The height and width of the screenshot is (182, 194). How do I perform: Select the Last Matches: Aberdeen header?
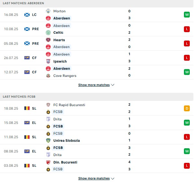97,3
